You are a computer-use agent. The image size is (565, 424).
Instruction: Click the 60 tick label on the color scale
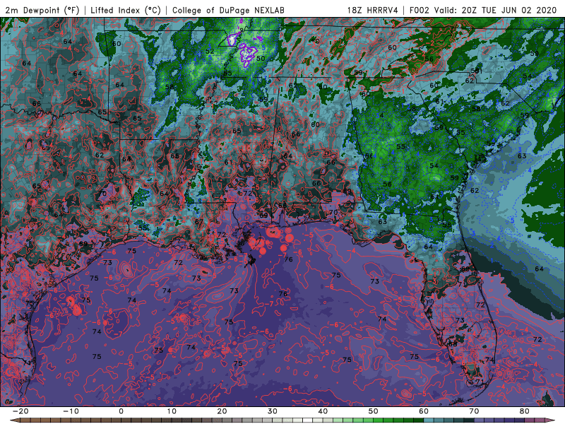[x=424, y=411]
